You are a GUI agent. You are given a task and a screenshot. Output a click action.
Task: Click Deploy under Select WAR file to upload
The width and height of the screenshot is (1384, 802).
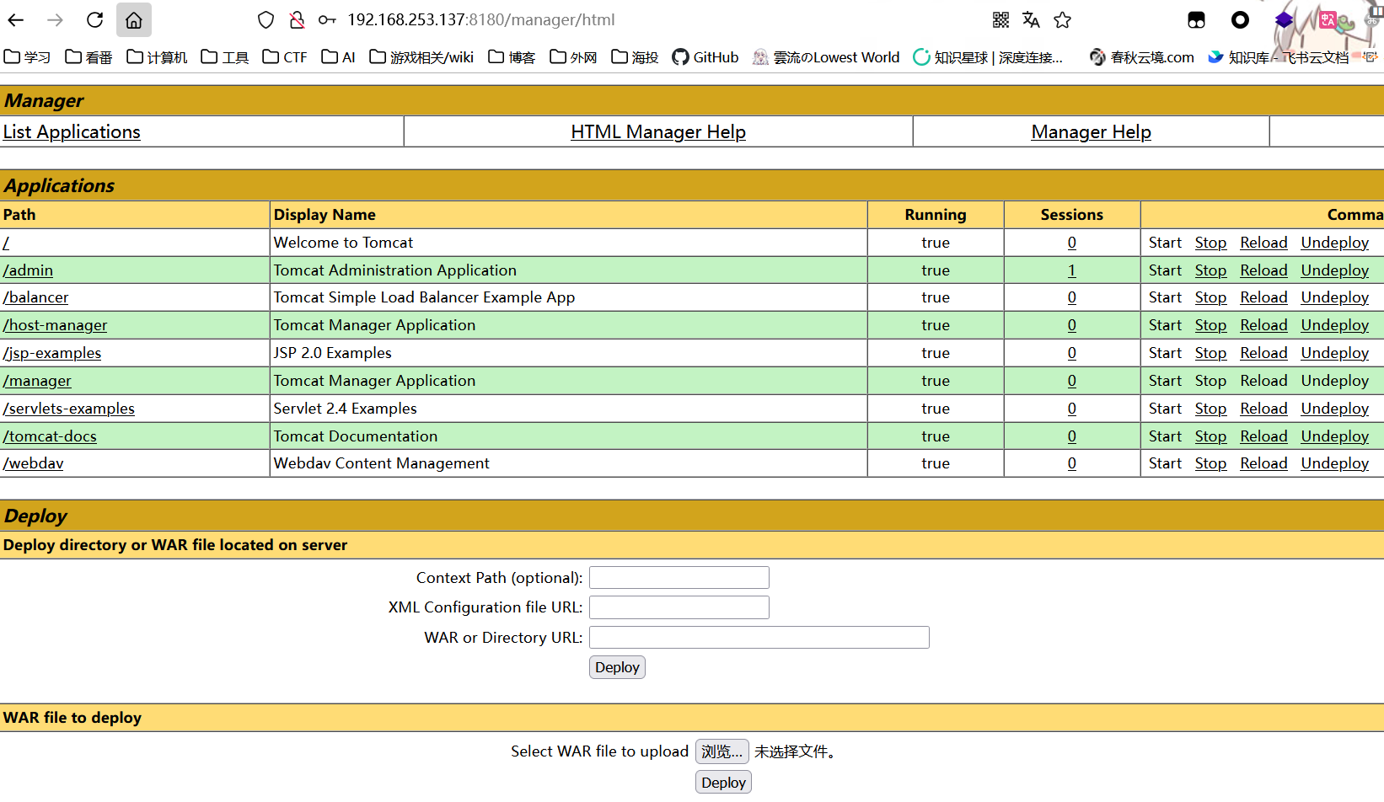tap(723, 783)
